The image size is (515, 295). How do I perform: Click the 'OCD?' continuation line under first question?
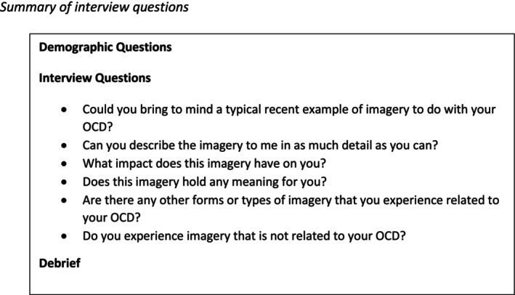(x=97, y=127)
